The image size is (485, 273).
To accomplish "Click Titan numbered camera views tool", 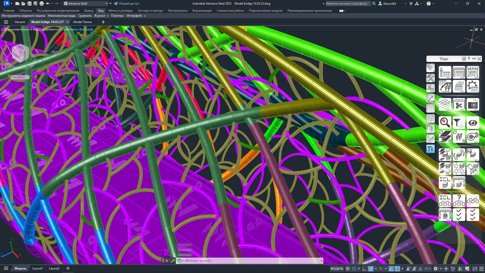I will [473, 105].
